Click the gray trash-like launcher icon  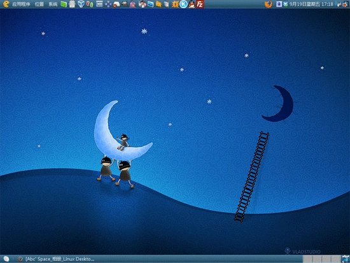click(167, 4)
